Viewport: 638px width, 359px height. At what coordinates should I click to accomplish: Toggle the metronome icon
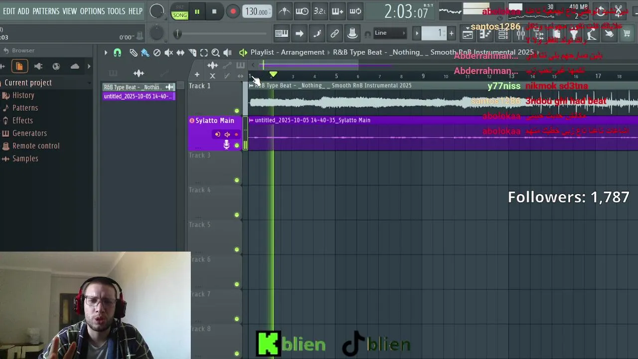[x=284, y=11]
